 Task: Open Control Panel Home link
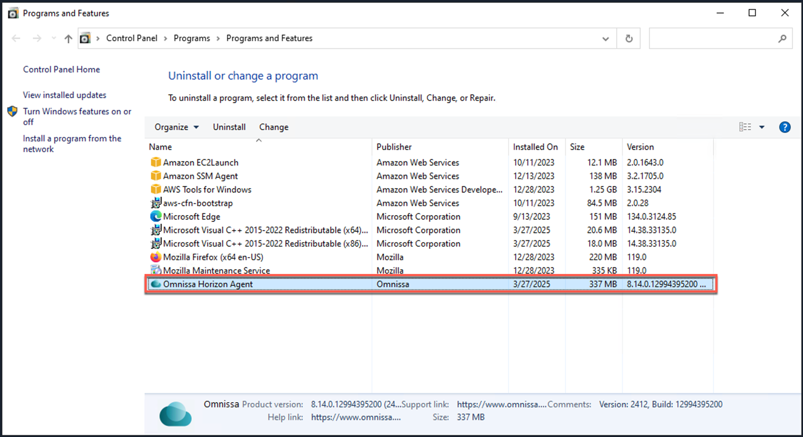[x=61, y=69]
